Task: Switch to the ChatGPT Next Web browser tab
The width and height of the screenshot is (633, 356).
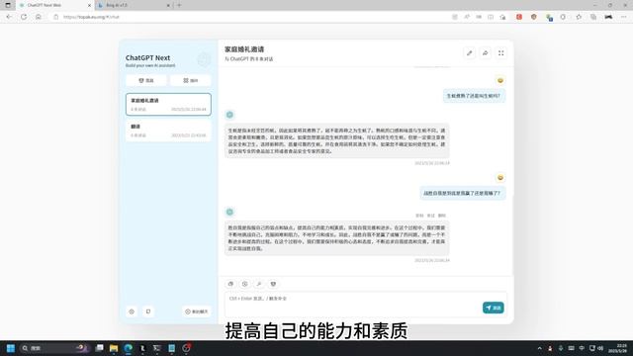Action: [54, 5]
